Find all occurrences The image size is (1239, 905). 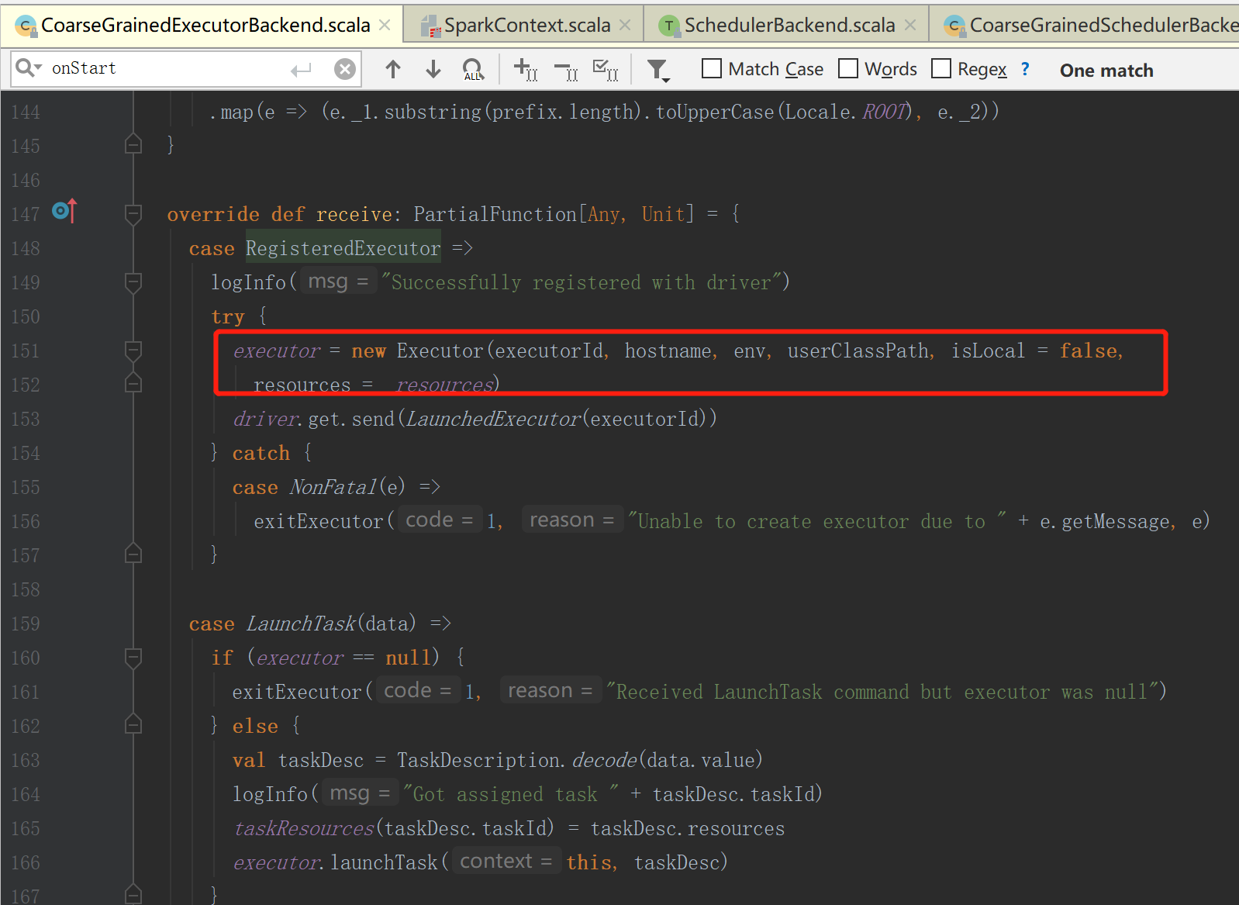click(x=473, y=70)
